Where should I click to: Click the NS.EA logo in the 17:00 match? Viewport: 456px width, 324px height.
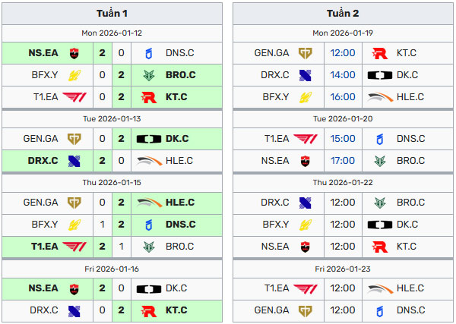[x=306, y=160]
